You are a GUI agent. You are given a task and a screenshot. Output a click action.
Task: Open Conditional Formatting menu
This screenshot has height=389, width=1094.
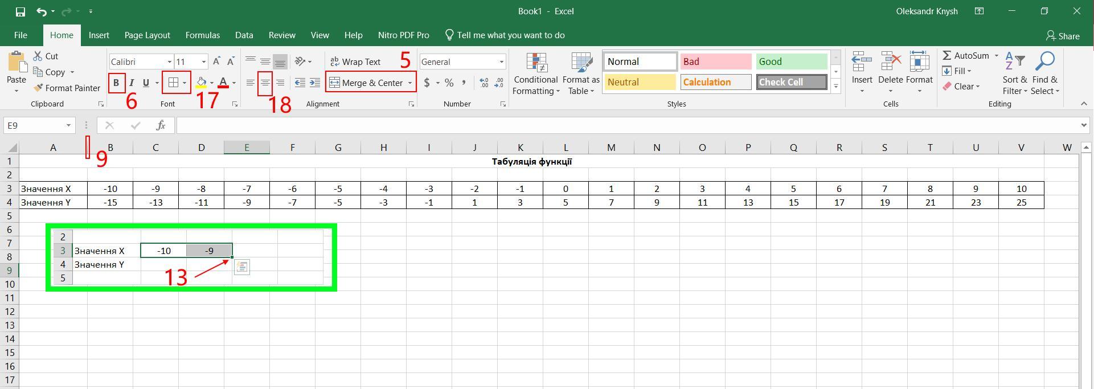pos(535,74)
